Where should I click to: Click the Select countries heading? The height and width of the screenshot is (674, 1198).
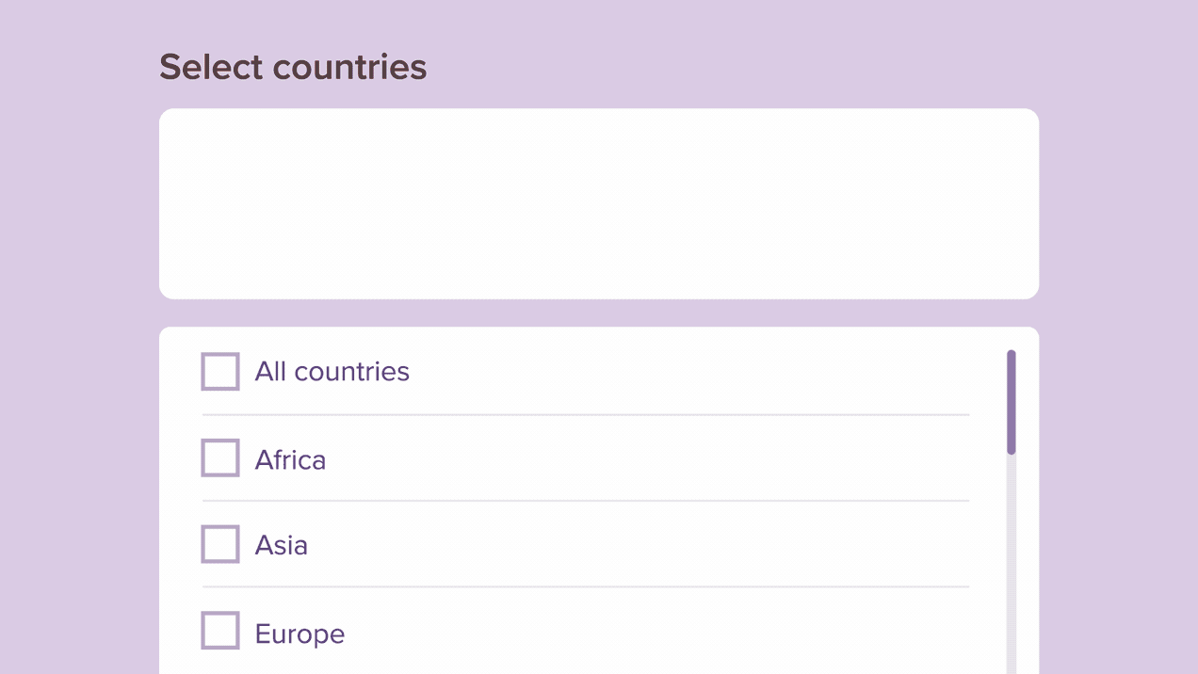click(x=292, y=66)
